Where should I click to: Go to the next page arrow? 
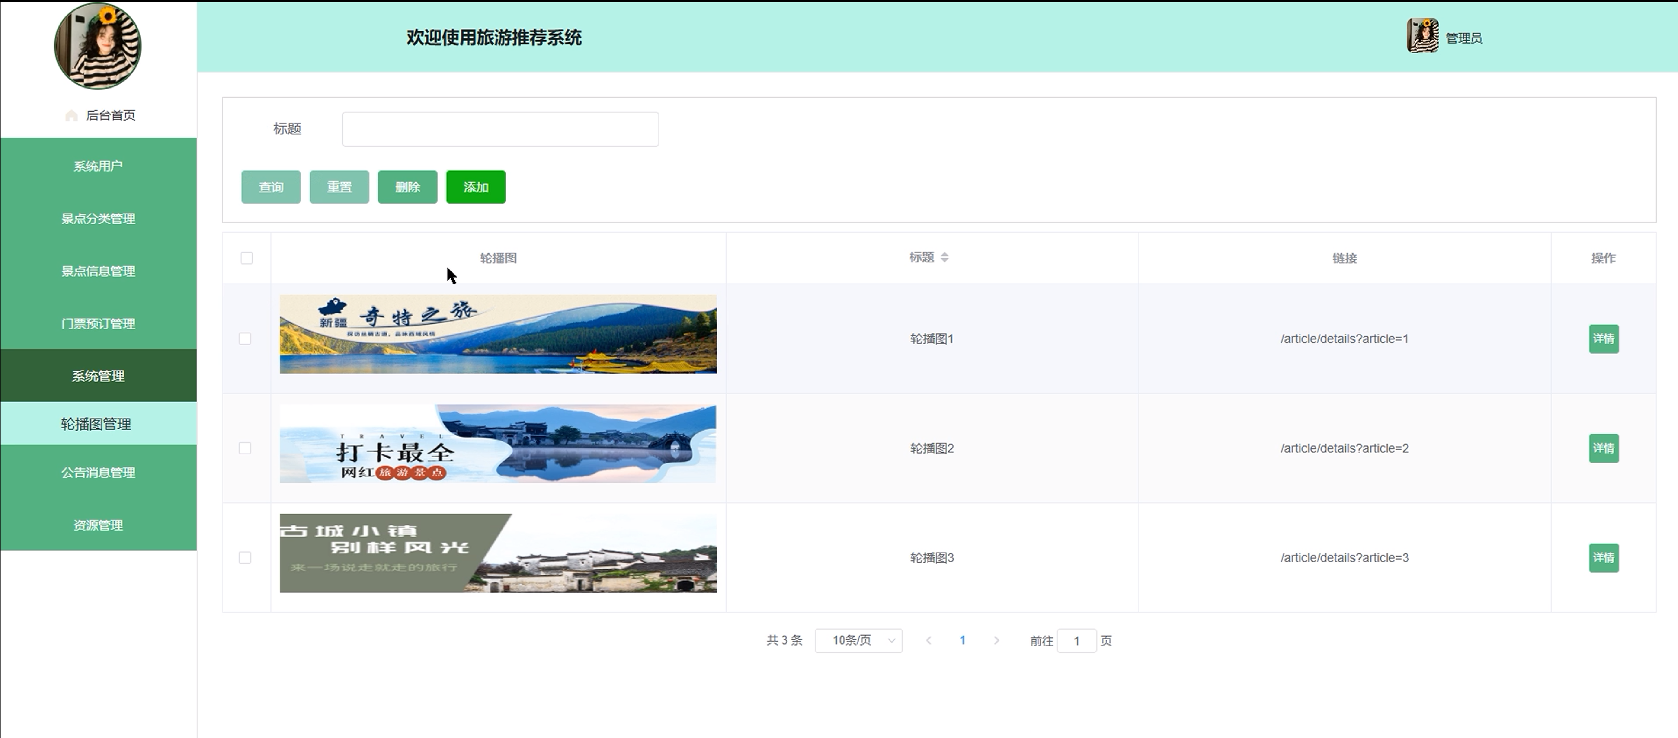point(996,640)
